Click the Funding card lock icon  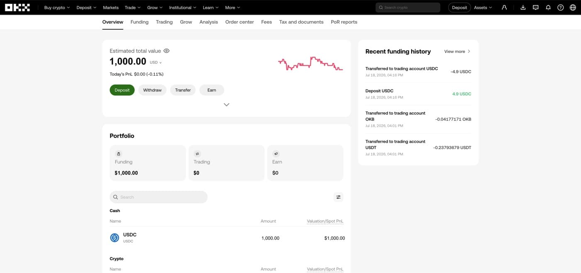[x=118, y=154]
